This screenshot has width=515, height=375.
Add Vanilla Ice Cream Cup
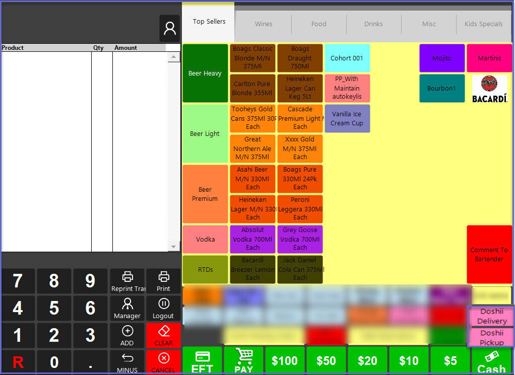(347, 118)
